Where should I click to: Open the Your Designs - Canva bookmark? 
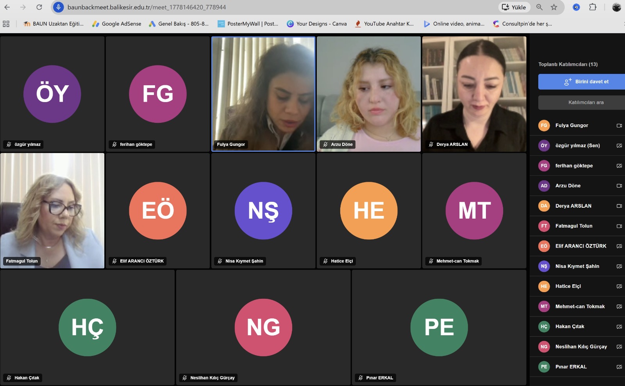tap(317, 24)
